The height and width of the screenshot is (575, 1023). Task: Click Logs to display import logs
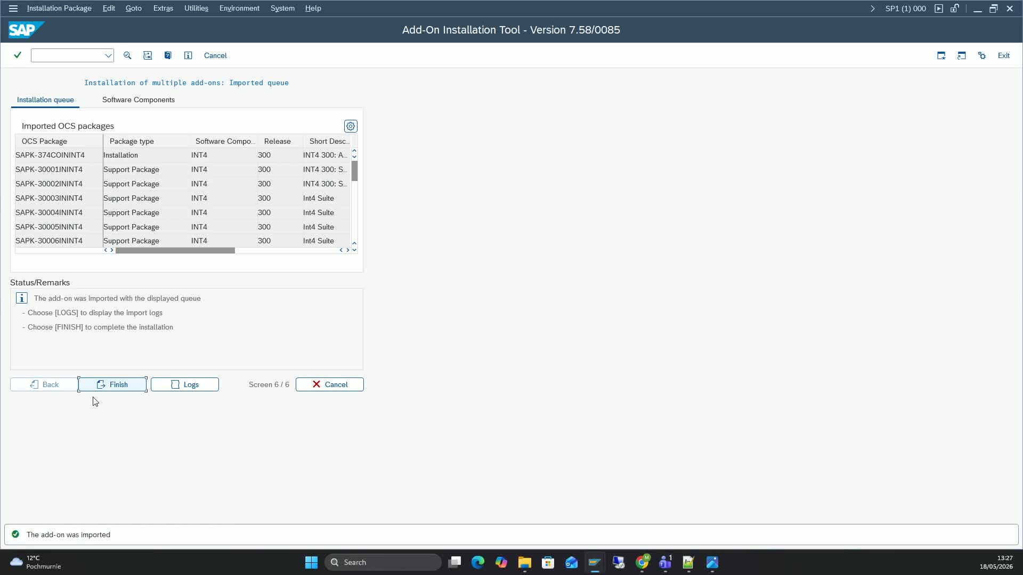pos(185,384)
